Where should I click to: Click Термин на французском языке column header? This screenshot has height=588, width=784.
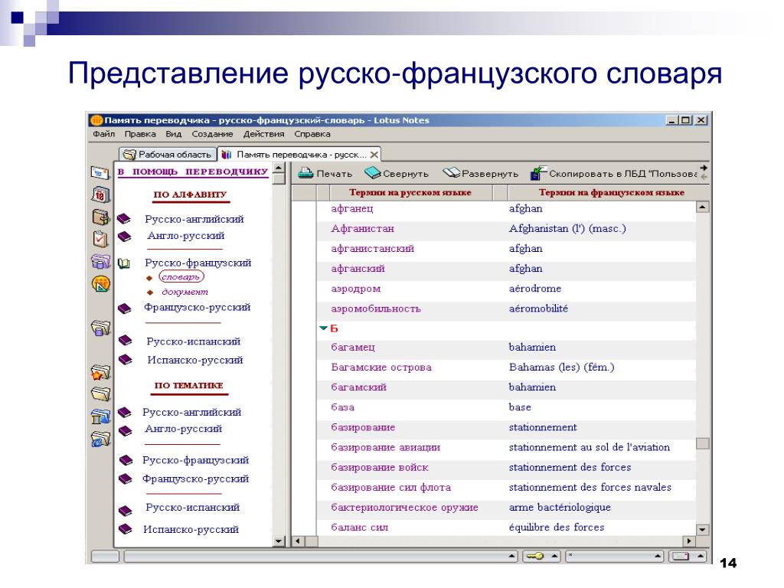pyautogui.click(x=610, y=192)
